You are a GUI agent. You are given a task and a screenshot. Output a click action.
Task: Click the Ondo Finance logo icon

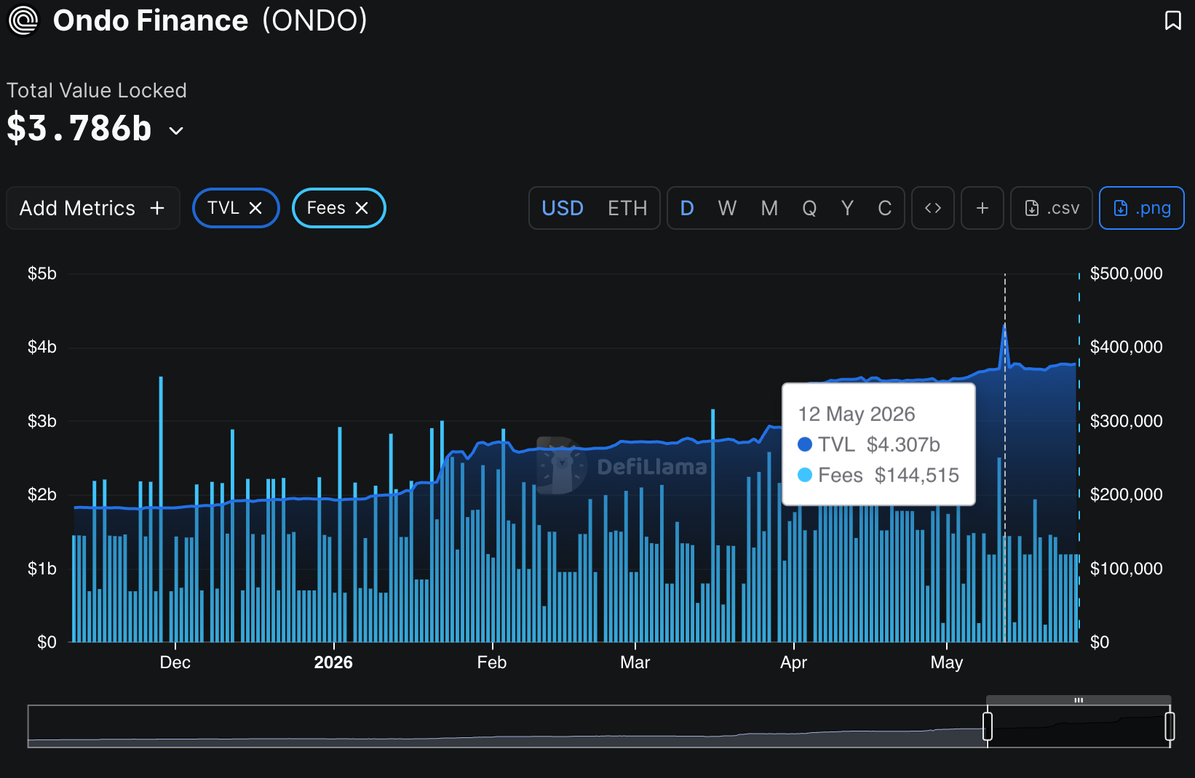(x=23, y=20)
